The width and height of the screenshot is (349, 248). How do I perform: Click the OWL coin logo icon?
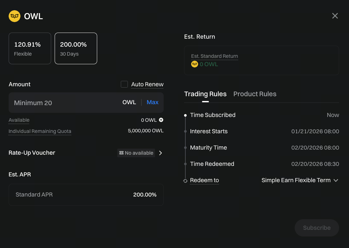14,16
